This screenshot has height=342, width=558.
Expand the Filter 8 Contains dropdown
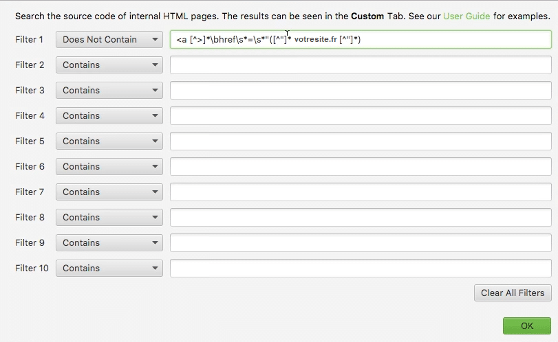(109, 218)
